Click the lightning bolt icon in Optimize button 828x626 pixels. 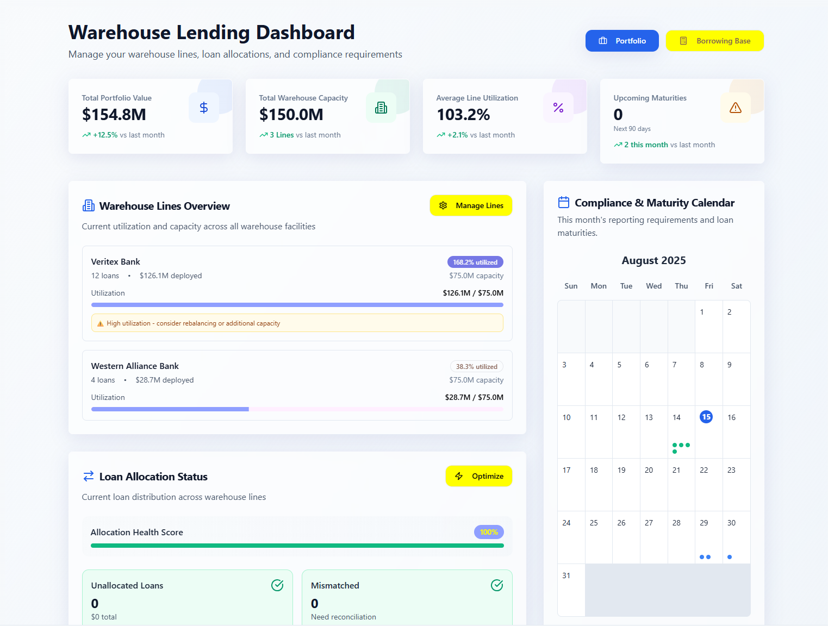tap(458, 476)
